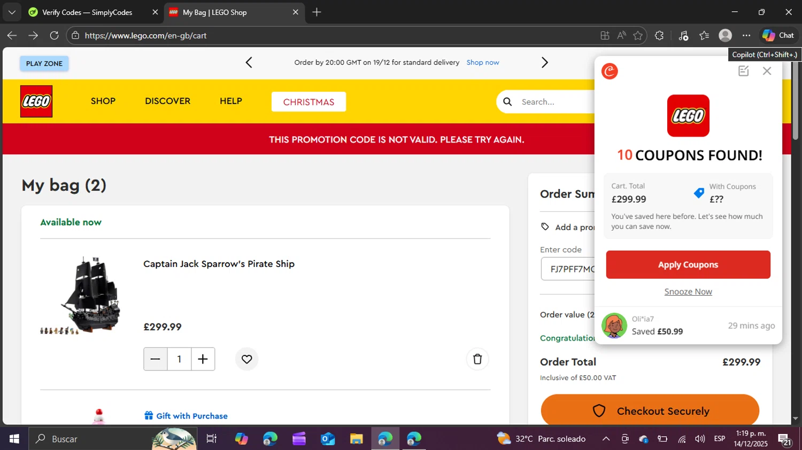Viewport: 802px width, 450px height.
Task: Close the My Bag LEGO Shop tab
Action: coord(295,12)
